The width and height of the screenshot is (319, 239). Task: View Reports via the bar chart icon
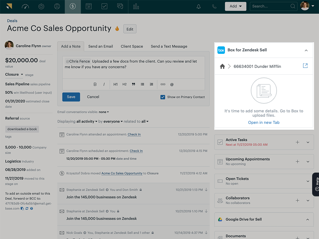[x=136, y=6]
